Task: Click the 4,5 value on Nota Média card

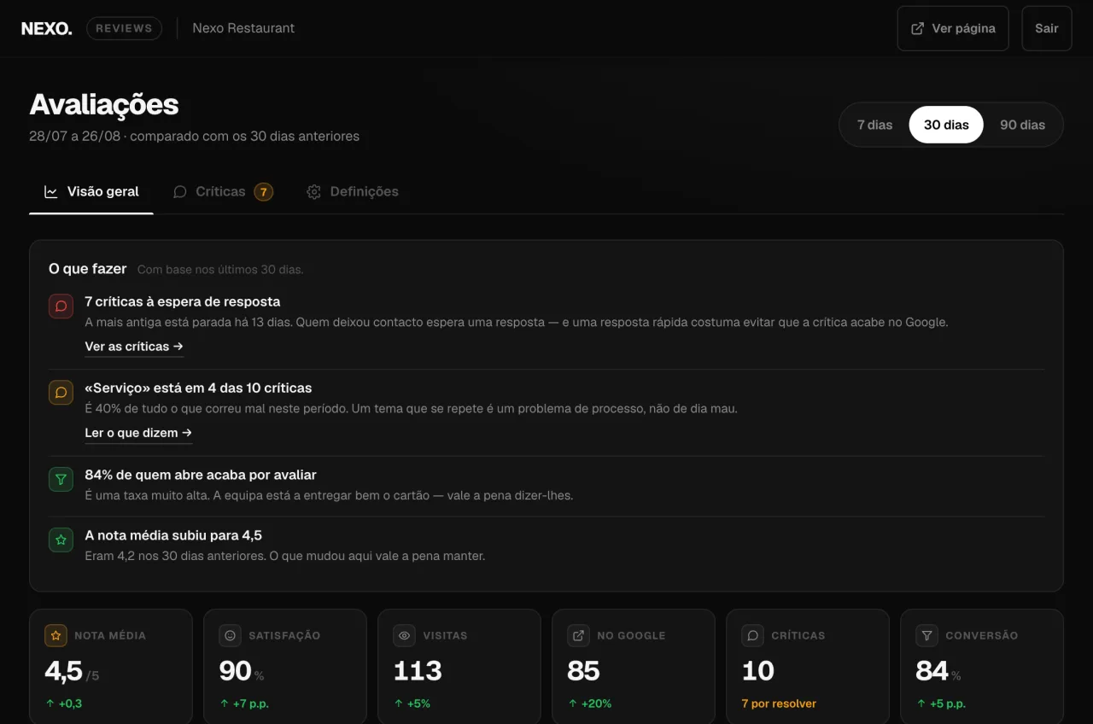Action: (x=63, y=671)
